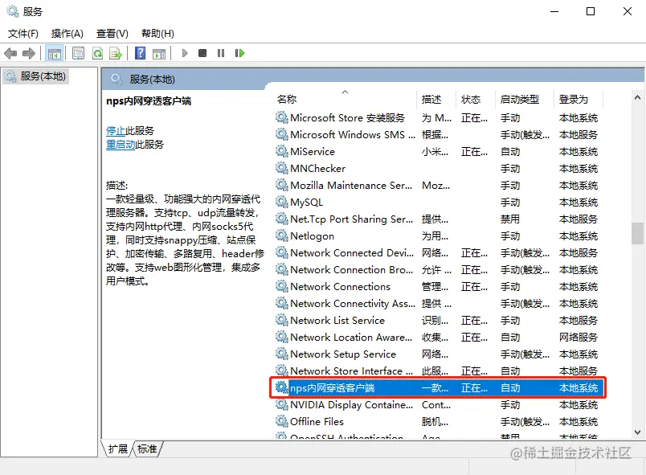Click the Start Service play icon
646x475 pixels.
(x=185, y=53)
